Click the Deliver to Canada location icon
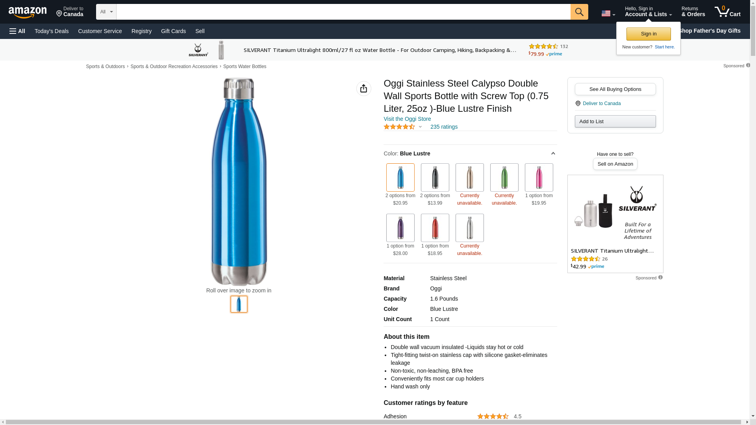756x425 pixels. [578, 103]
